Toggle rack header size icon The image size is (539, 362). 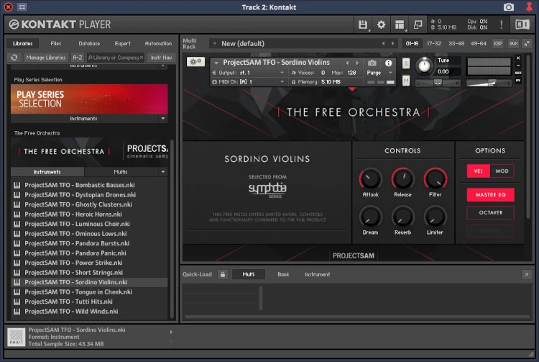coord(527,43)
